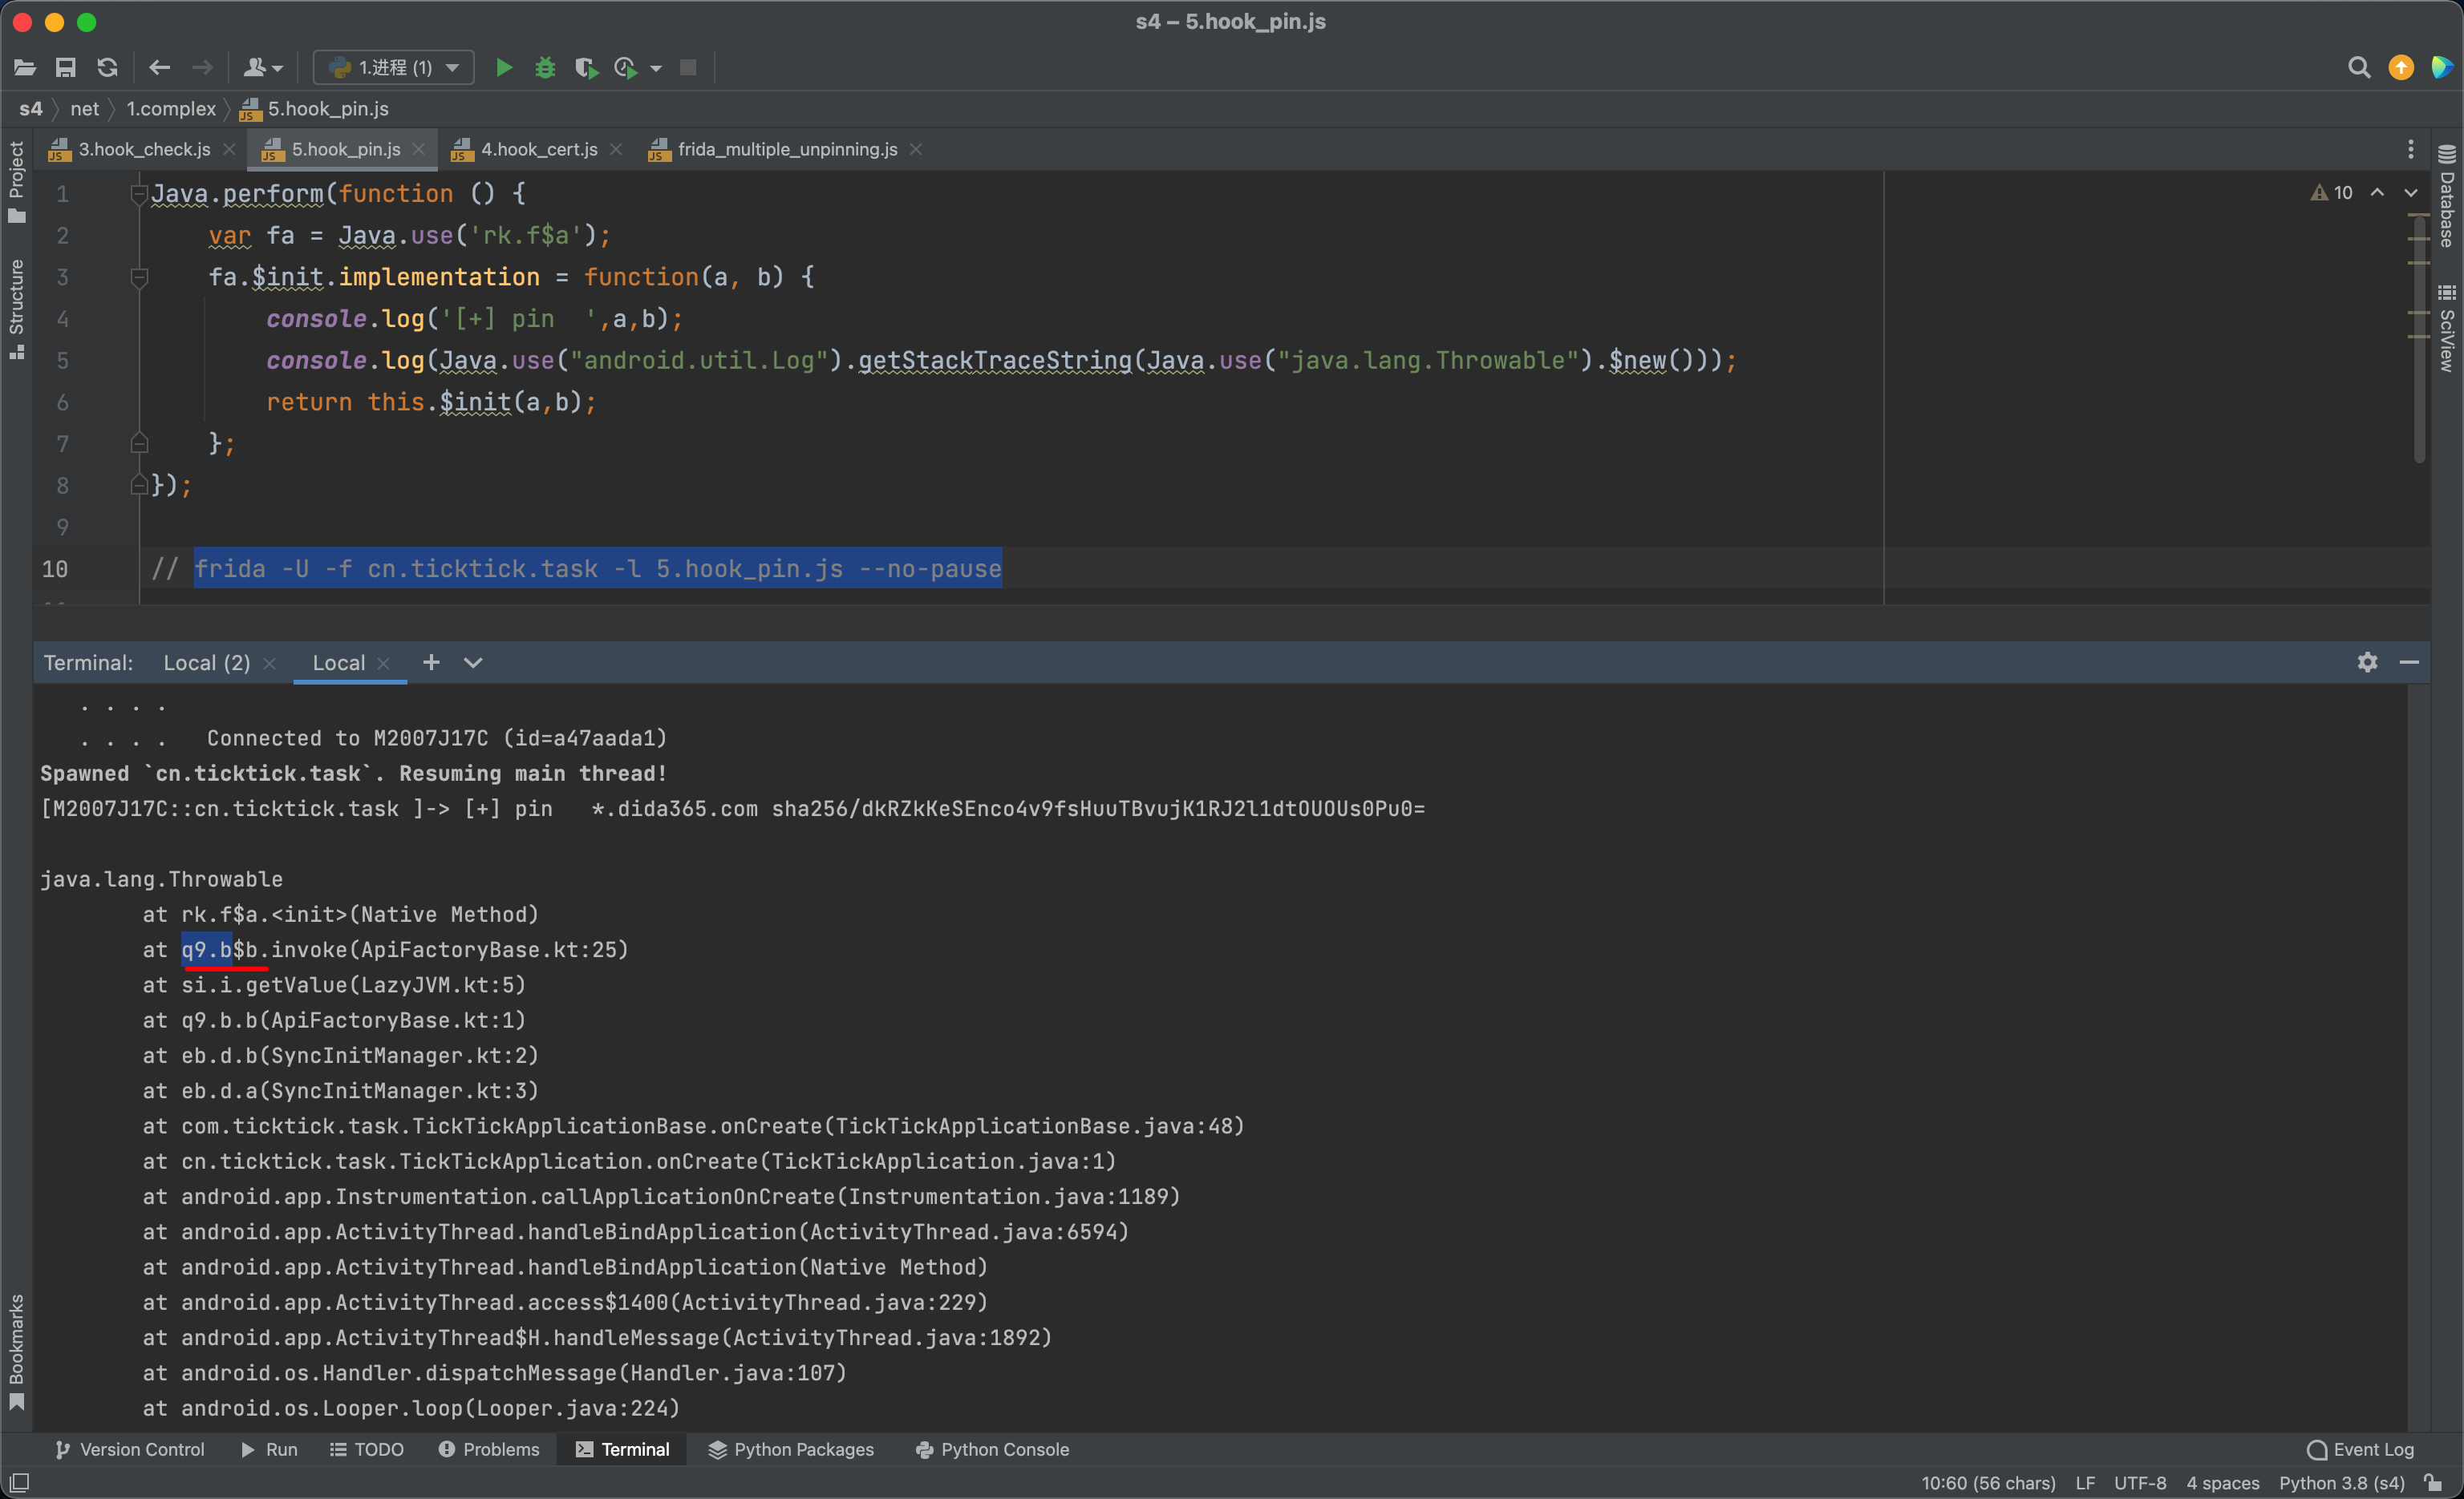
Task: Click the 10 warnings inspection indicator
Action: tap(2331, 193)
